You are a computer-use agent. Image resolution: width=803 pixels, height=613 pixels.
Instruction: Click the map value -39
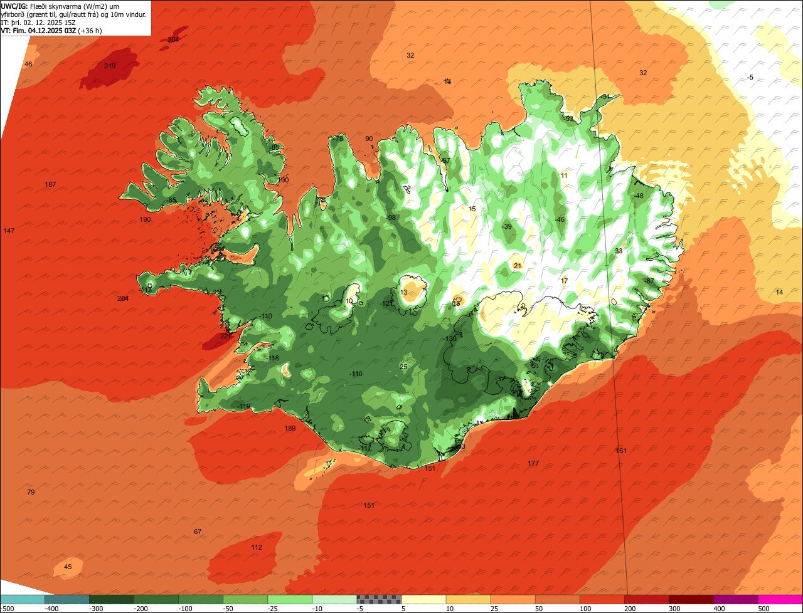coord(507,227)
